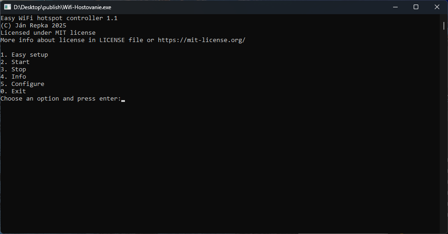Click the "4. Info" menu line
Image resolution: width=448 pixels, height=234 pixels.
coord(13,76)
